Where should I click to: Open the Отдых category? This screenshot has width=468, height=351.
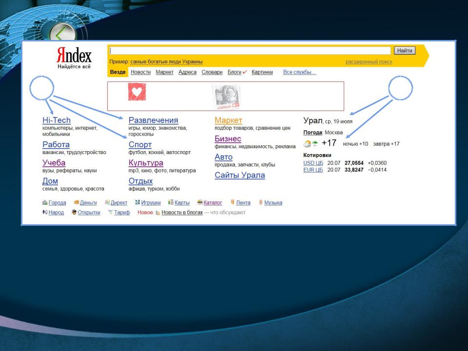pos(140,181)
